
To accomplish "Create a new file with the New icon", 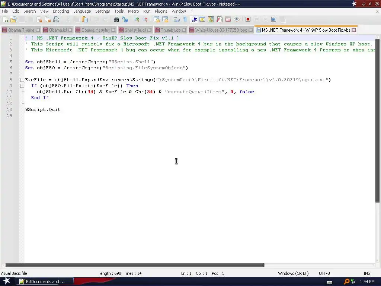I will pyautogui.click(x=5, y=19).
